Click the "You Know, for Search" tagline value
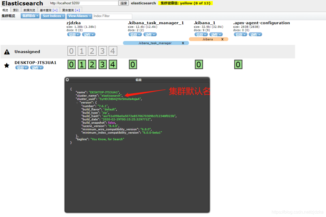 click(107, 139)
